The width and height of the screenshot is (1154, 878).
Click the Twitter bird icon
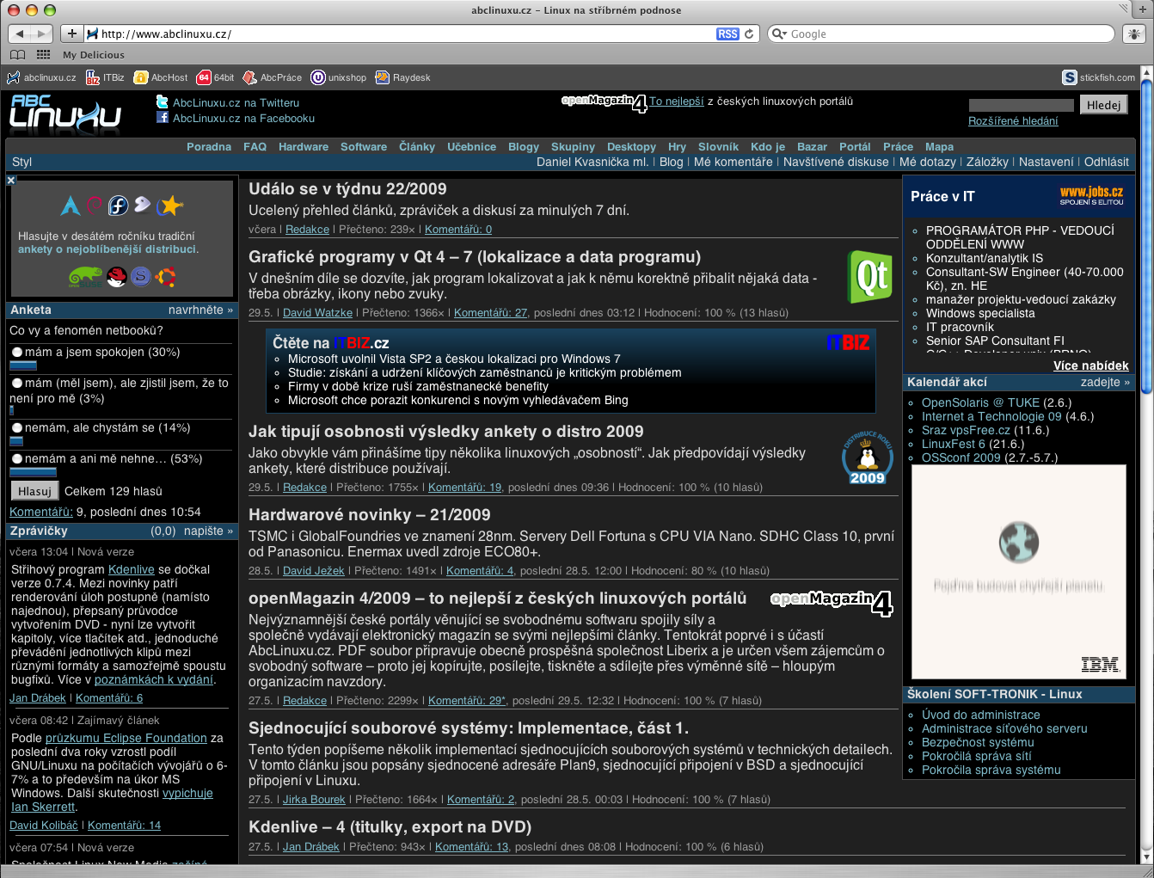163,101
